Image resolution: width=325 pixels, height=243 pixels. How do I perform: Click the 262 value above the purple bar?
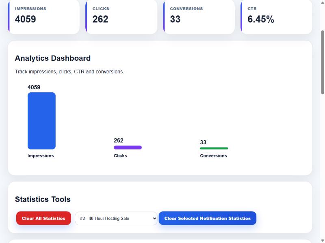pyautogui.click(x=119, y=141)
